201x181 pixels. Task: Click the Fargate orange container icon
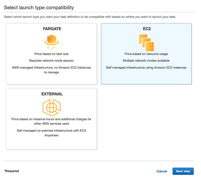[x=52, y=41]
